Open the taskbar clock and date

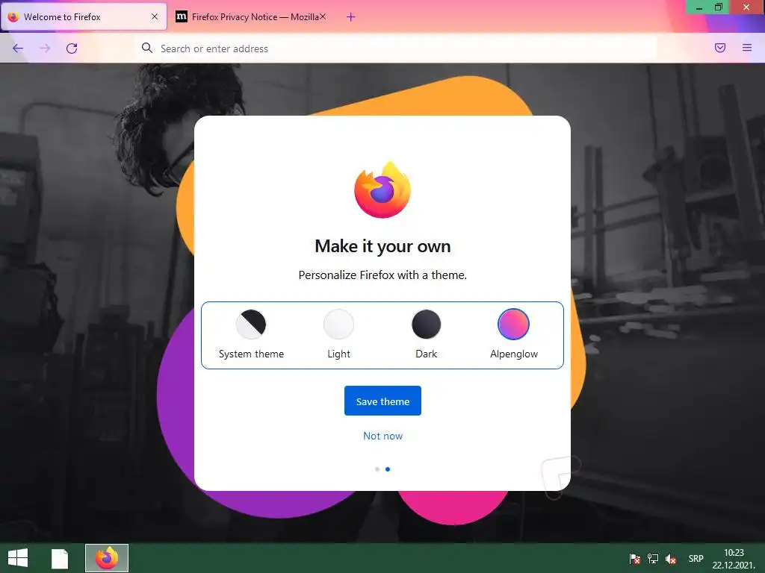(x=734, y=559)
